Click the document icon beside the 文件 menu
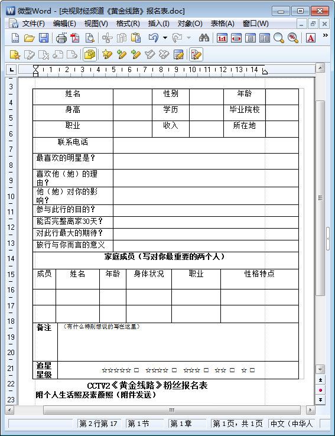This screenshot has width=335, height=436. pyautogui.click(x=14, y=24)
